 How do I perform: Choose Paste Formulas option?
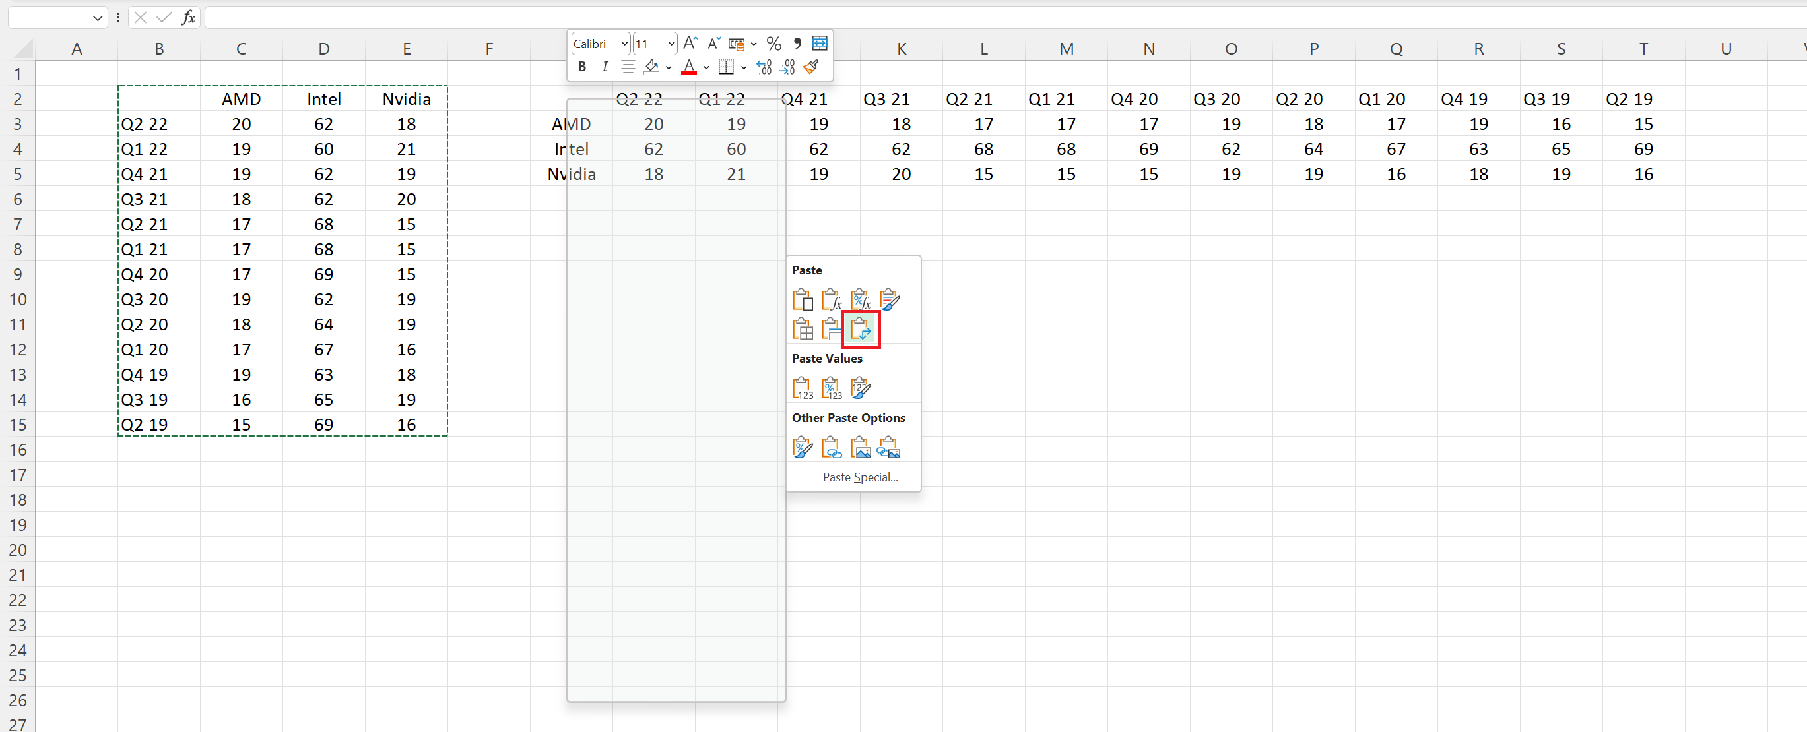(x=832, y=299)
